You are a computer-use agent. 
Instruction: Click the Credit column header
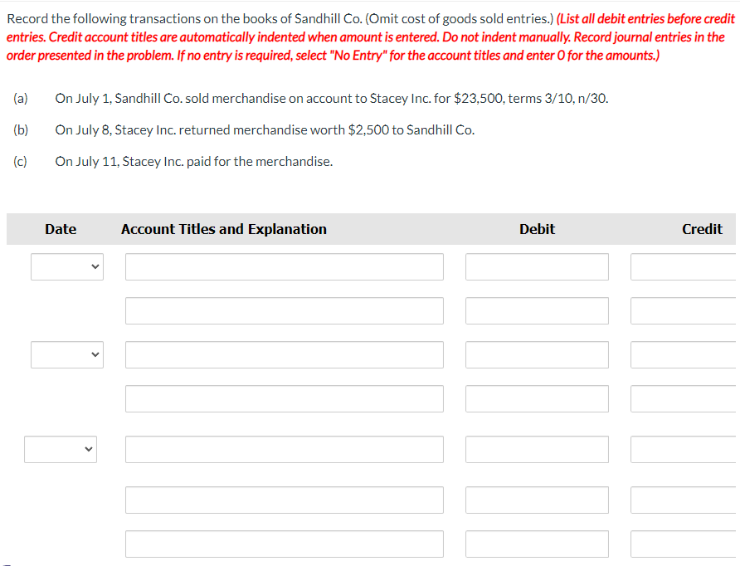[702, 229]
